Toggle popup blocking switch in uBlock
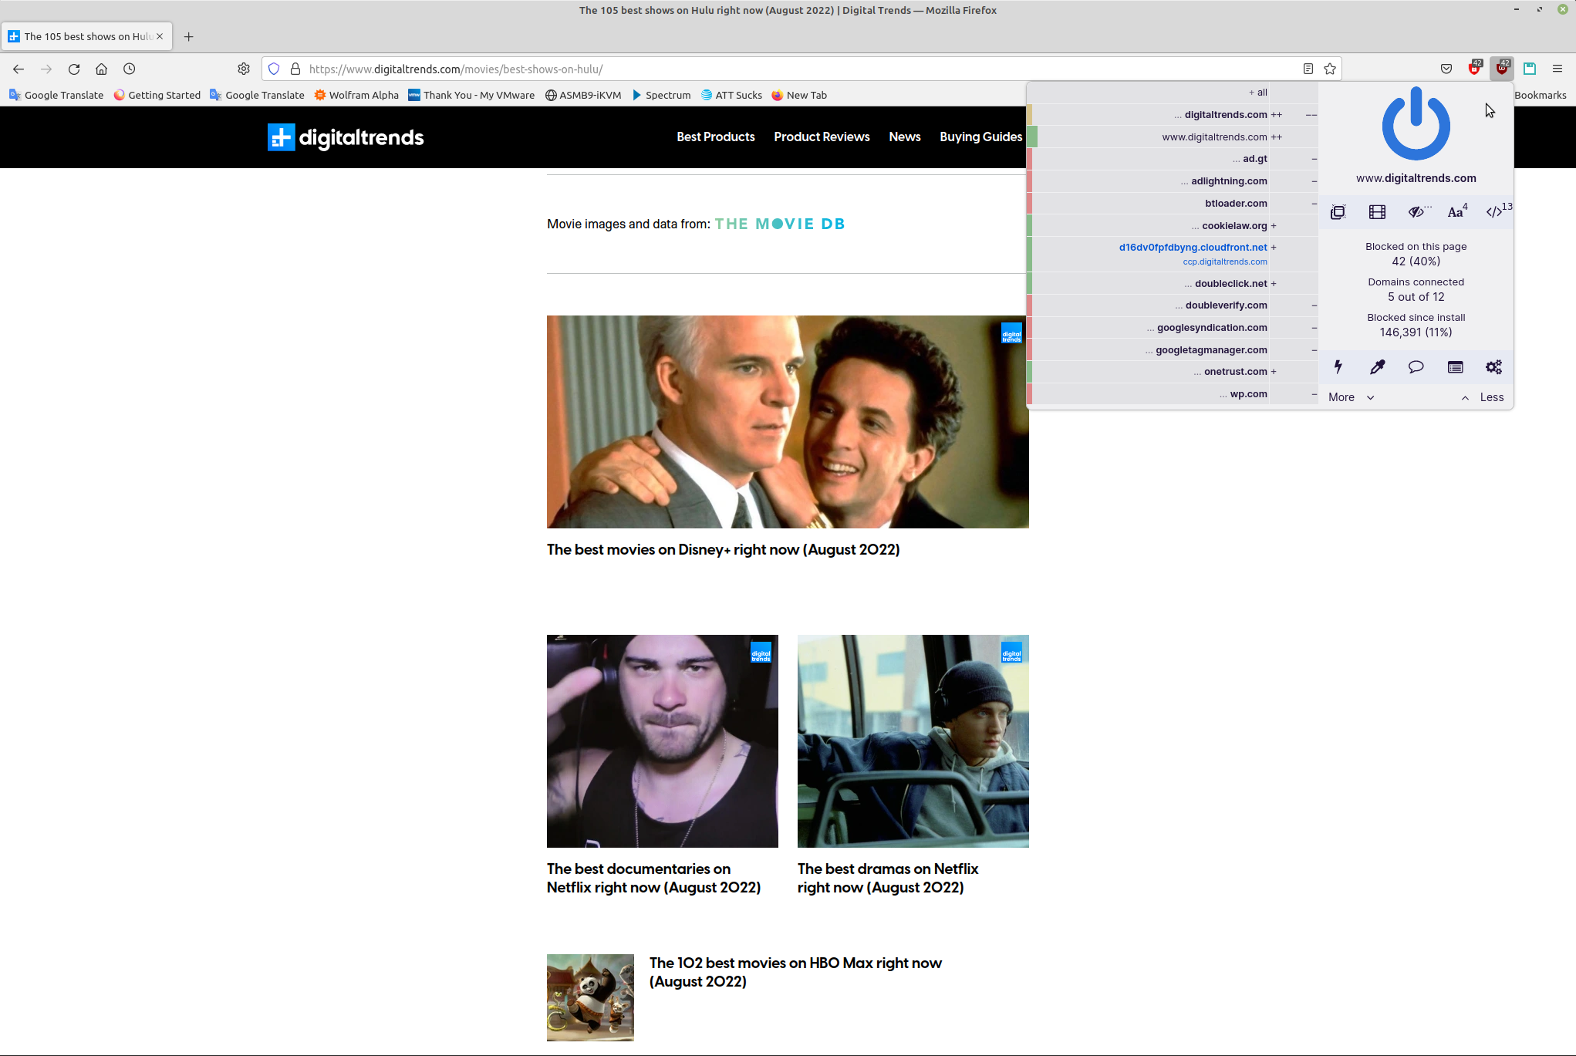Viewport: 1576px width, 1056px height. (x=1338, y=212)
